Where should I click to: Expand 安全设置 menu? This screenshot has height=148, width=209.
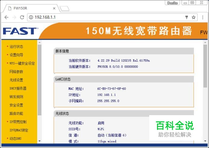16,105
